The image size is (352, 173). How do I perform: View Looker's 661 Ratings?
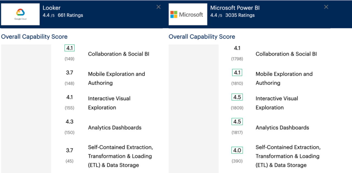[x=70, y=15]
